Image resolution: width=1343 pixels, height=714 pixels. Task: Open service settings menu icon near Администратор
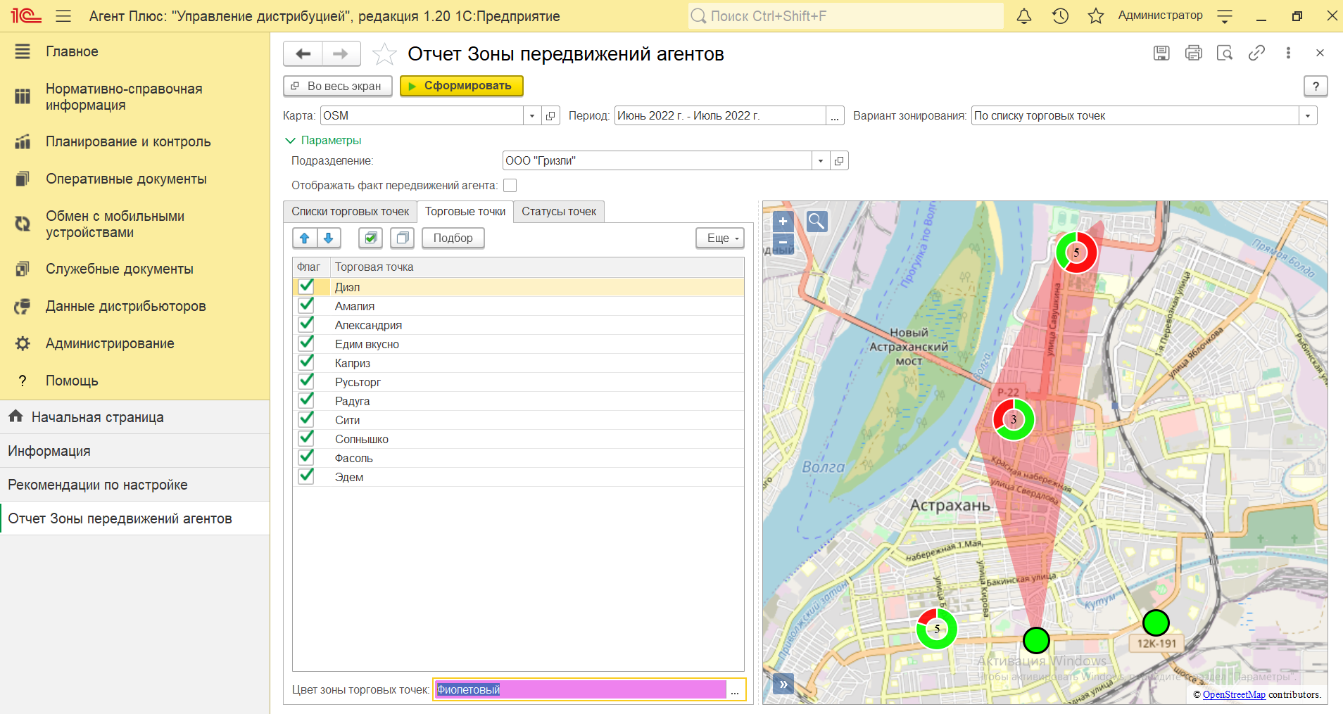(x=1225, y=15)
